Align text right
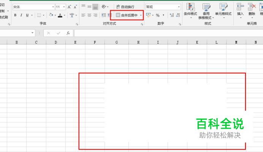Image resolution: width=263 pixels, height=152 pixels. pyautogui.click(x=95, y=15)
